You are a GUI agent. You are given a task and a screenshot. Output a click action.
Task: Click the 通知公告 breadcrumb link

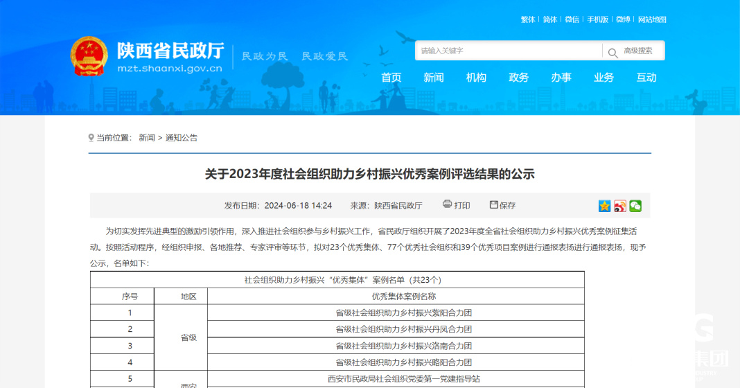click(x=182, y=138)
